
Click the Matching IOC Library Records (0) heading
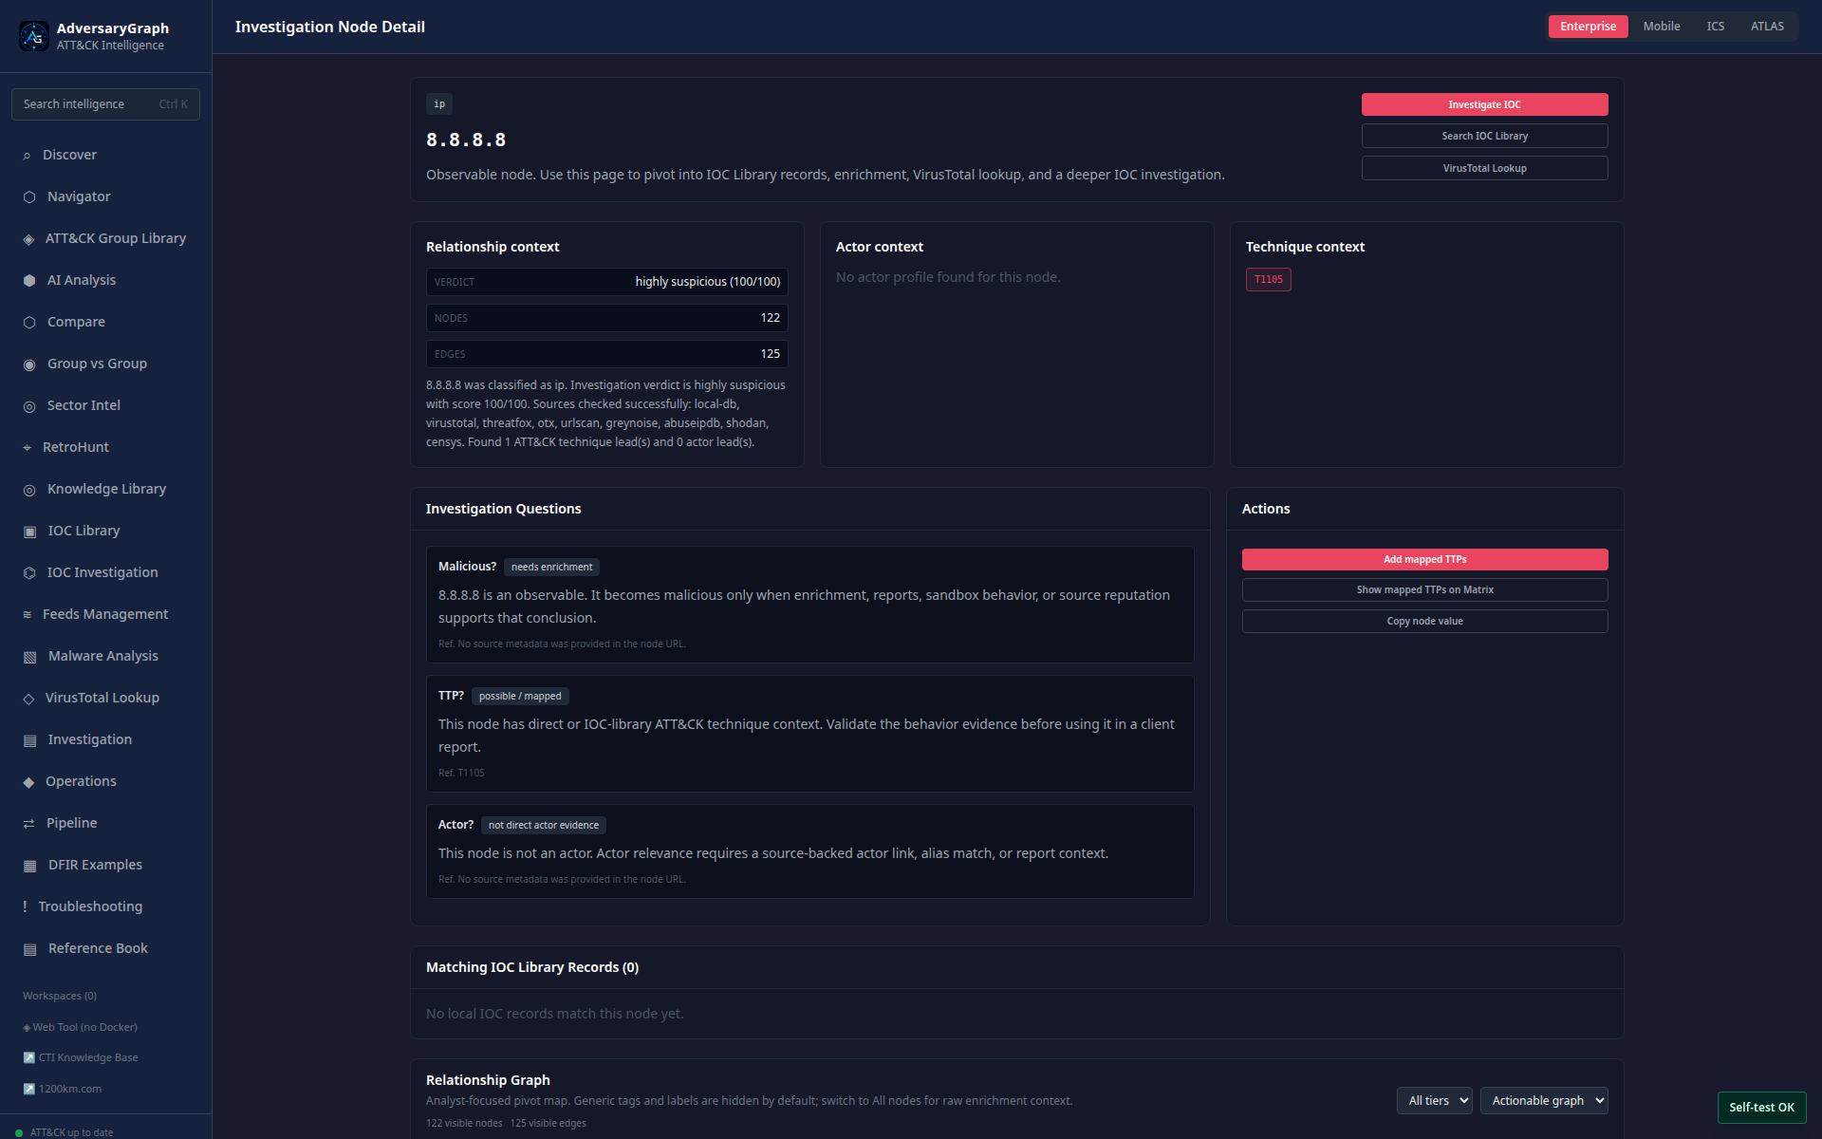click(532, 967)
